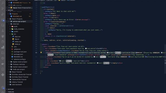Unpin README.md in Open Editors
Image resolution: width=166 pixels, height=93 pixels.
pos(9,3)
